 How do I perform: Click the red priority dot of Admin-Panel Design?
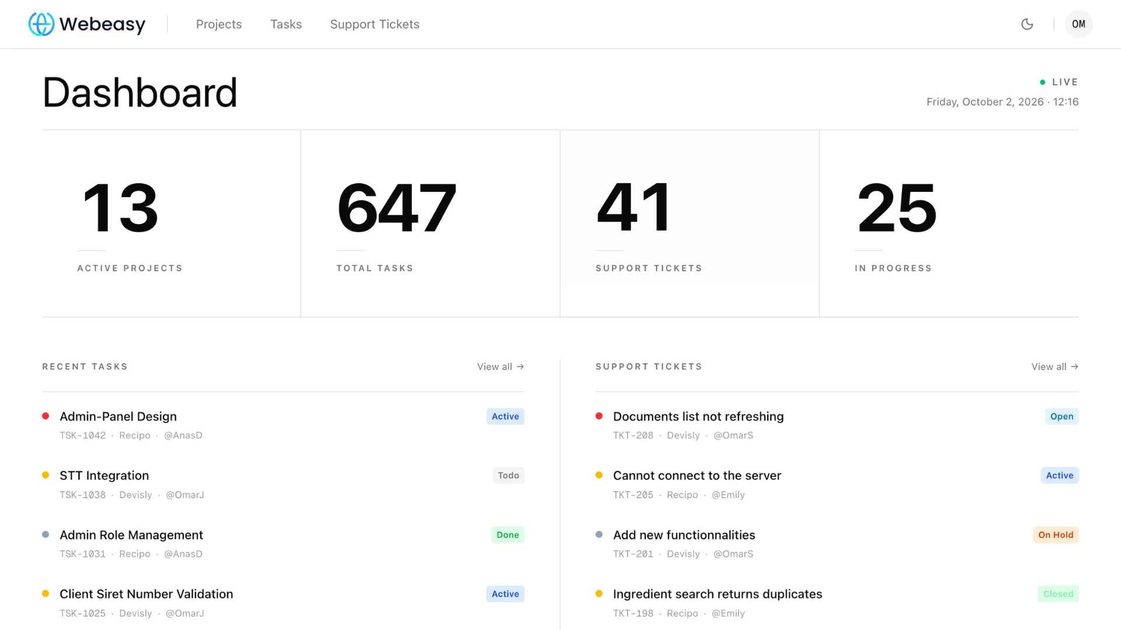coord(46,416)
